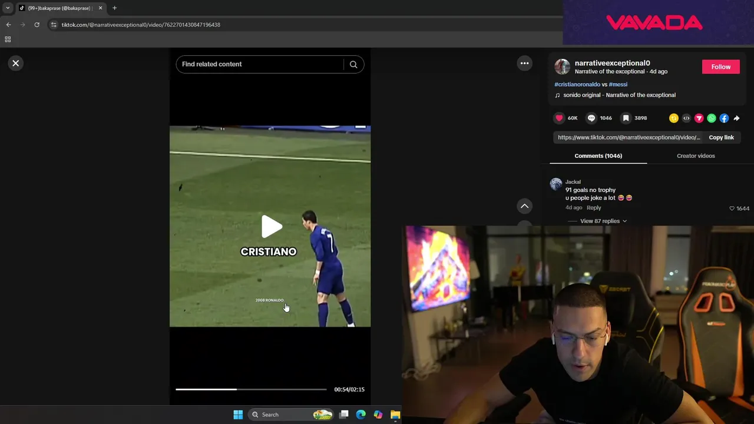Viewport: 754px width, 424px height.
Task: Close the bakaprase TikTok tab
Action: (100, 8)
